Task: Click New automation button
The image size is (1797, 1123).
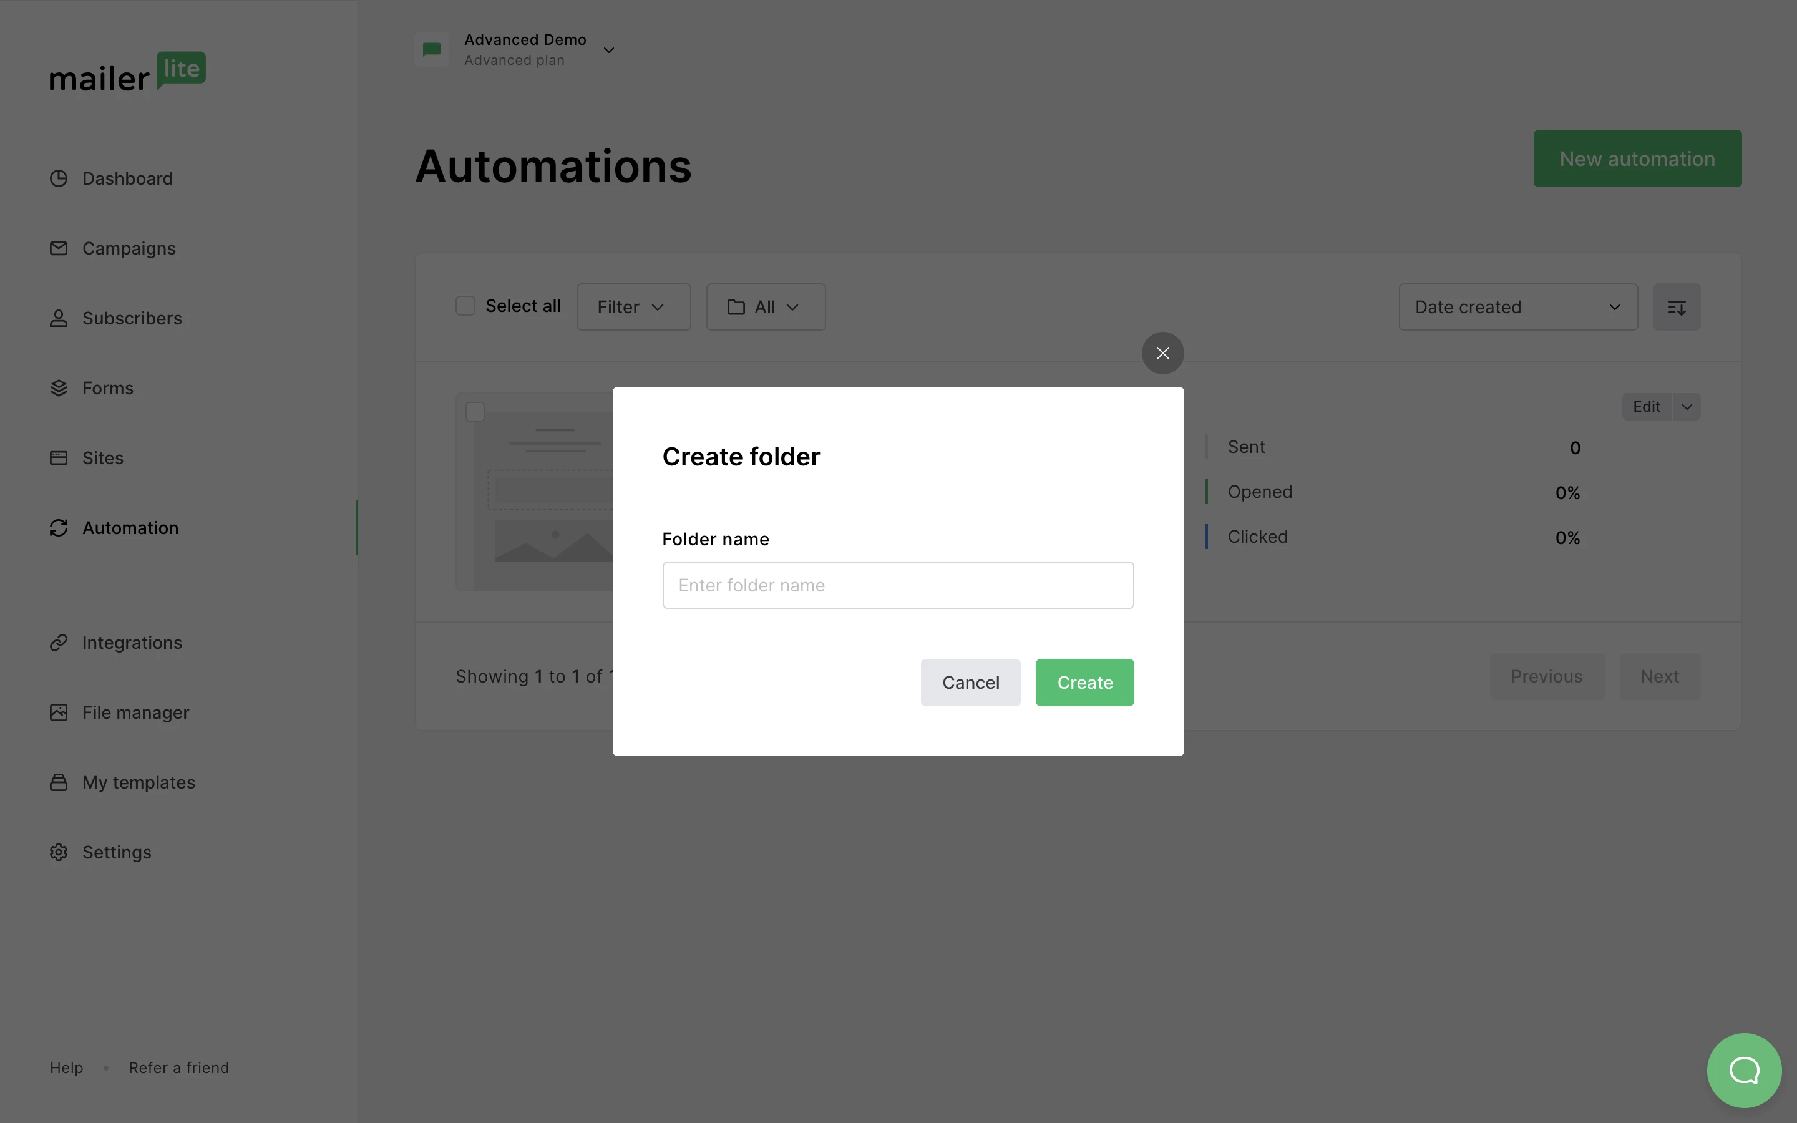Action: click(x=1637, y=158)
